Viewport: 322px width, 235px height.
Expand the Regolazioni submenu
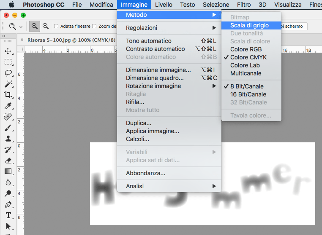169,28
